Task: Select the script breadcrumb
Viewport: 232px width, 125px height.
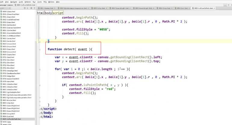Action: coord(58,13)
